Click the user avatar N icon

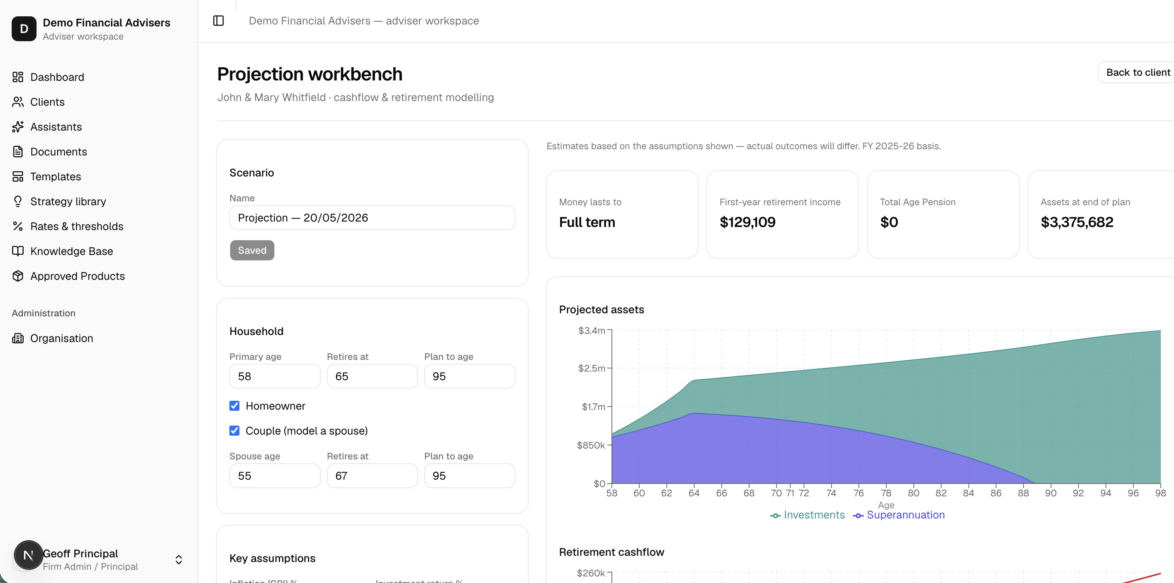(x=28, y=555)
